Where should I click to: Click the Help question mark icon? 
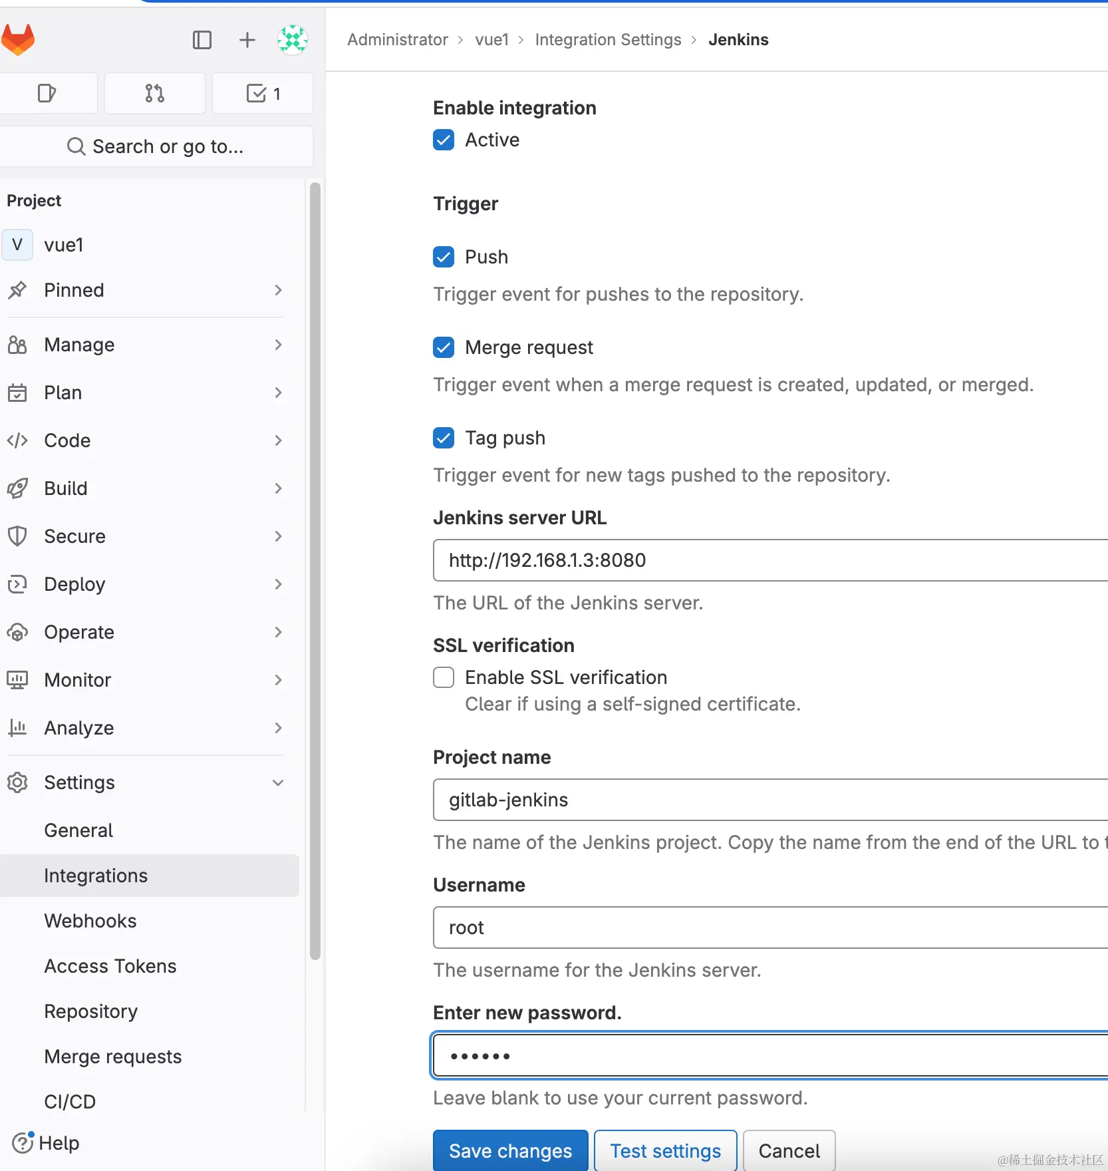(x=23, y=1143)
